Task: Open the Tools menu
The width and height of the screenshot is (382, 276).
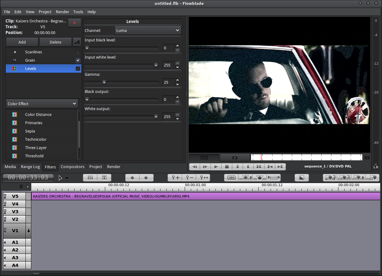Action: click(x=78, y=12)
